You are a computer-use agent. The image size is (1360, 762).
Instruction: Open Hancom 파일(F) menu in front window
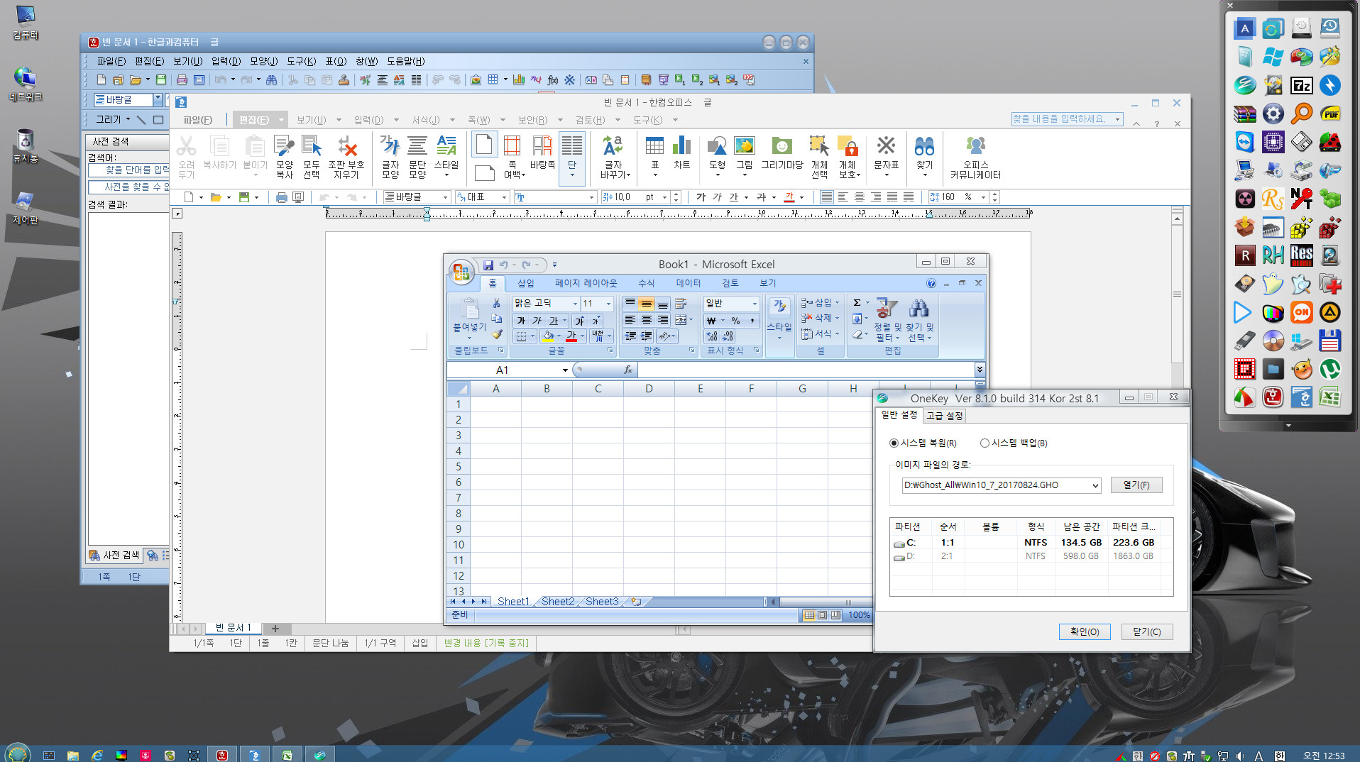(197, 120)
